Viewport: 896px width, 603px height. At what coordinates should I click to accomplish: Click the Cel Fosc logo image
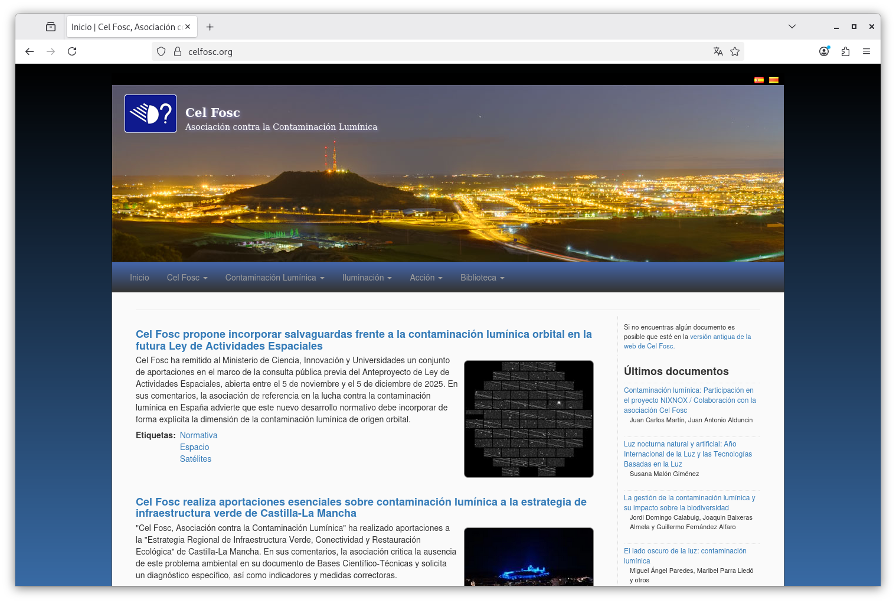(x=151, y=113)
